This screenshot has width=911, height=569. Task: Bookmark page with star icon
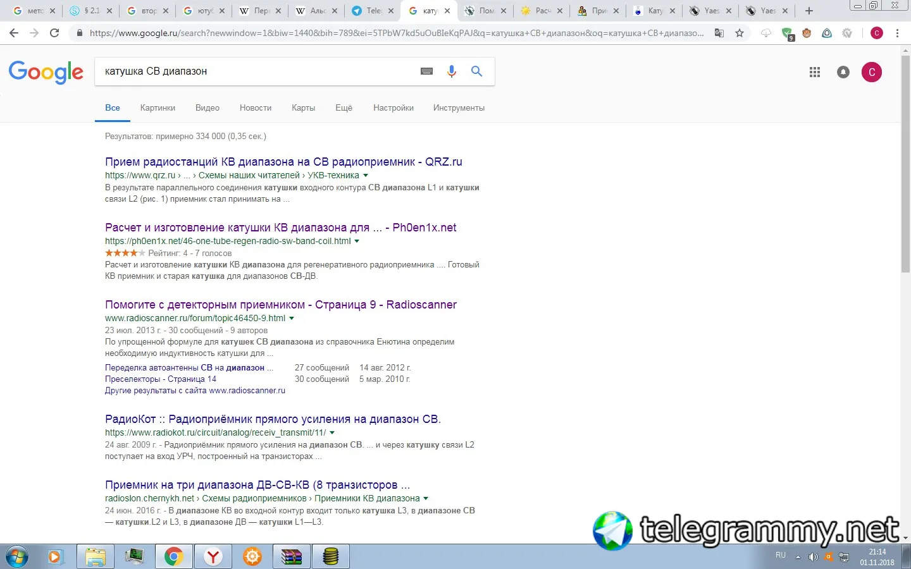(740, 33)
